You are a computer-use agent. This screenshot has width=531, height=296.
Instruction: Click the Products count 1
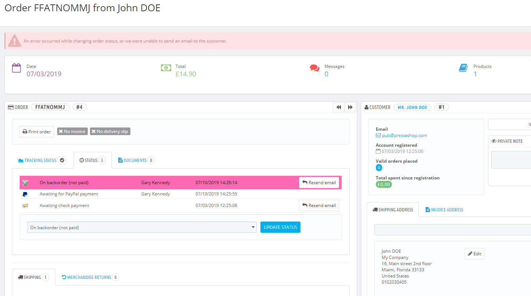pyautogui.click(x=475, y=74)
